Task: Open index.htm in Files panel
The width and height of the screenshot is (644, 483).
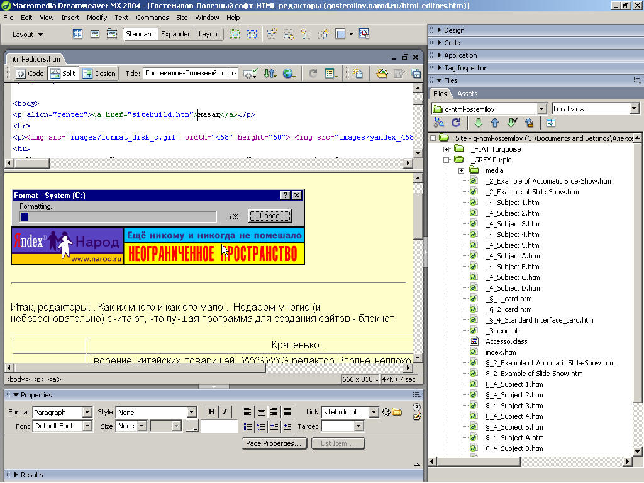Action: [501, 352]
